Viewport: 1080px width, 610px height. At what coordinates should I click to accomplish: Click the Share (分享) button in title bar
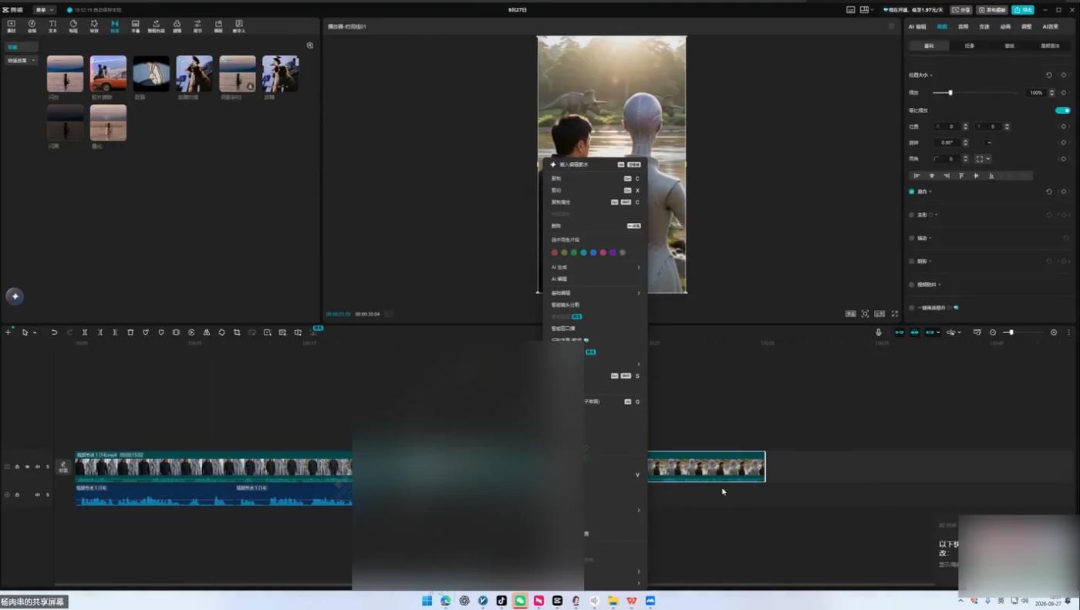click(x=961, y=10)
